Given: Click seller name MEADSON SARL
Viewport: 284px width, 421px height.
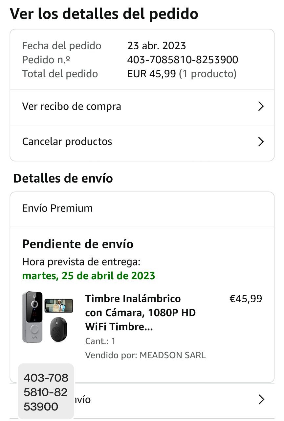Looking at the screenshot, I should coord(172,355).
